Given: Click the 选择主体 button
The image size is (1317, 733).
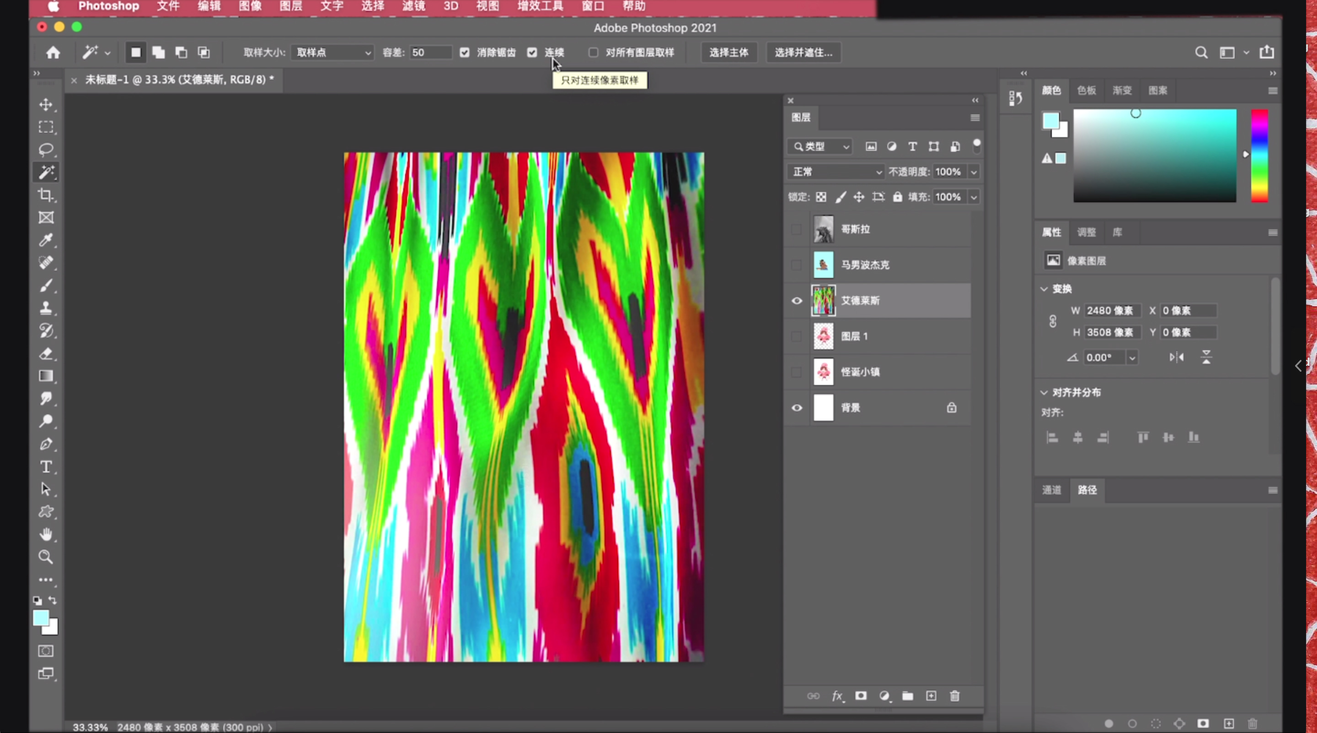Looking at the screenshot, I should (728, 53).
